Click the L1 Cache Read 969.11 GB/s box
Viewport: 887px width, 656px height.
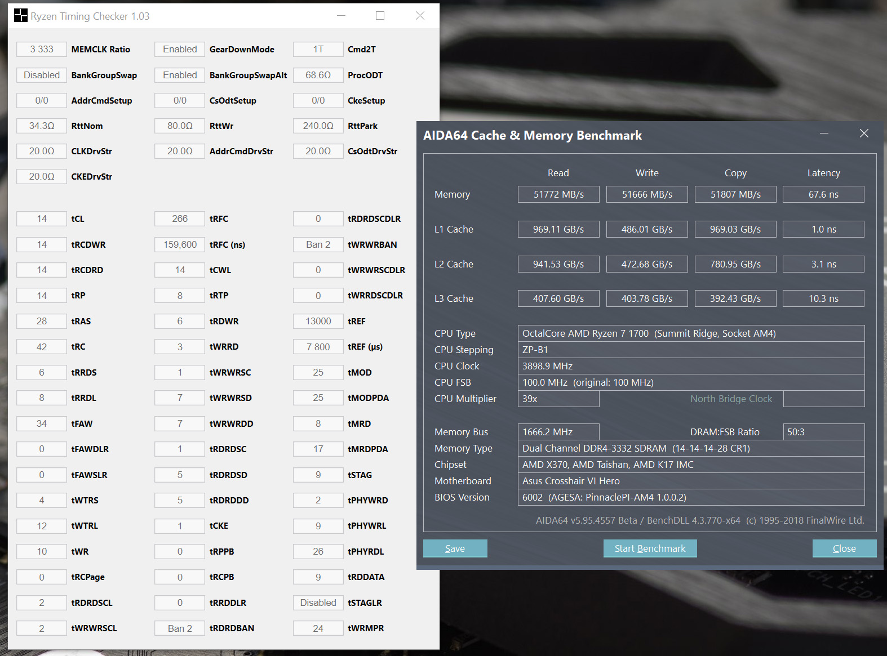558,229
